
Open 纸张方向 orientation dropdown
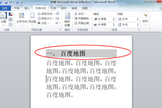[x=46, y=14]
